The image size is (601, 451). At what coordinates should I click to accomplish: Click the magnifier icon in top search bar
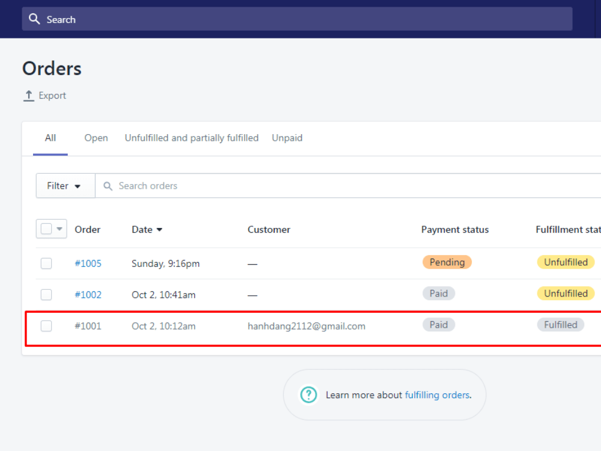[x=34, y=19]
